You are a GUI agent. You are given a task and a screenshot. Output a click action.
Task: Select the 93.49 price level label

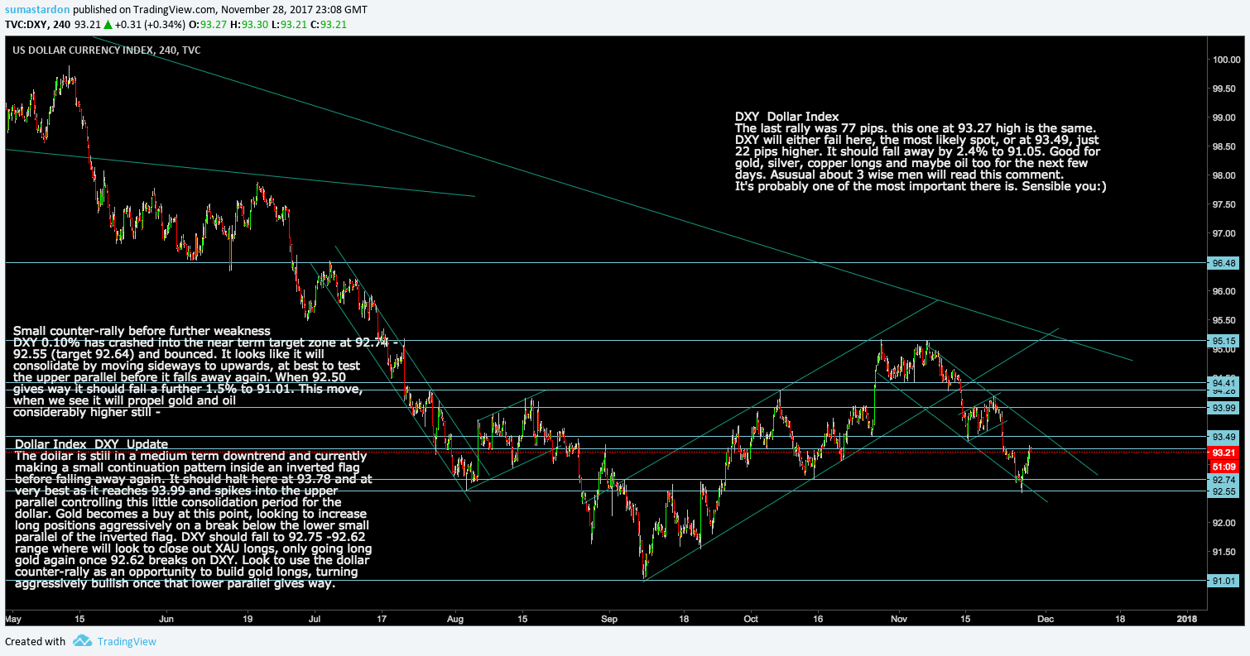coord(1224,436)
